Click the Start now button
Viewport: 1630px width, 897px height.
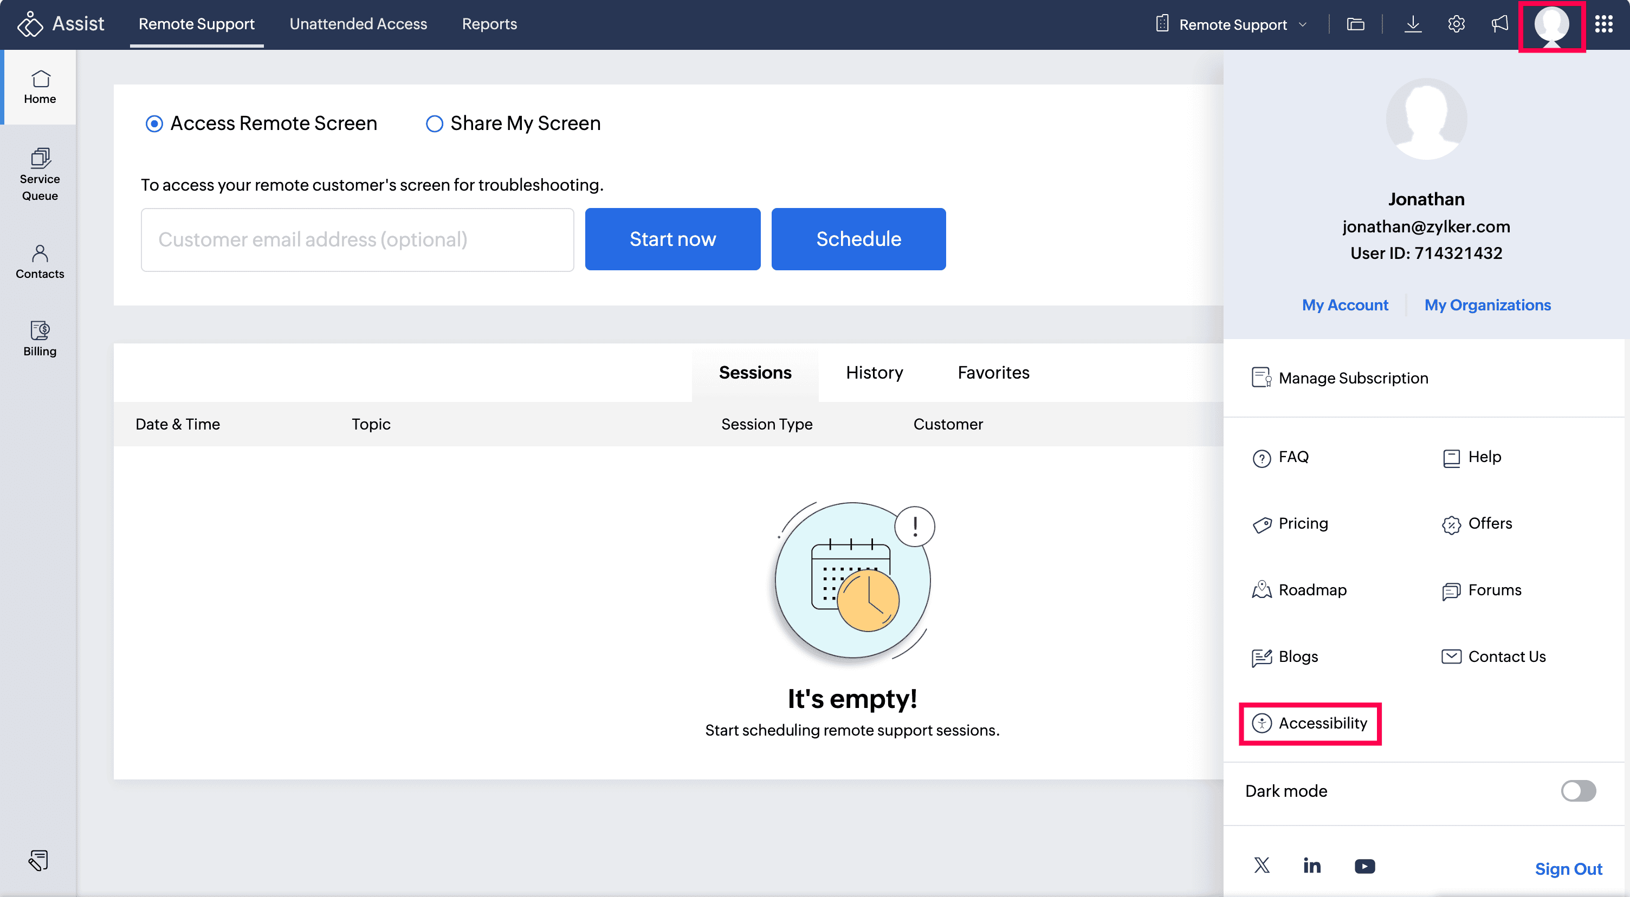click(672, 239)
